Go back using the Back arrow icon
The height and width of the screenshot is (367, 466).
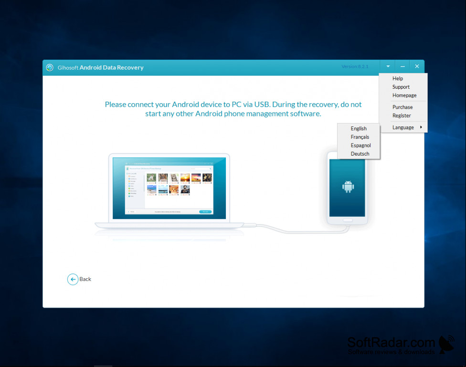click(73, 279)
